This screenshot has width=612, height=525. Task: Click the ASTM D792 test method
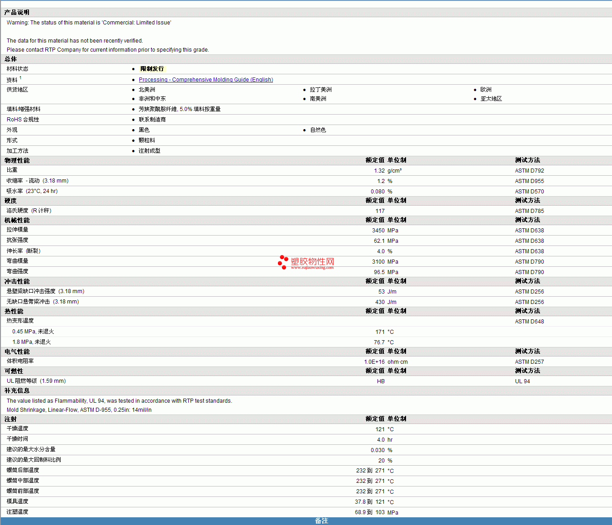(x=529, y=171)
